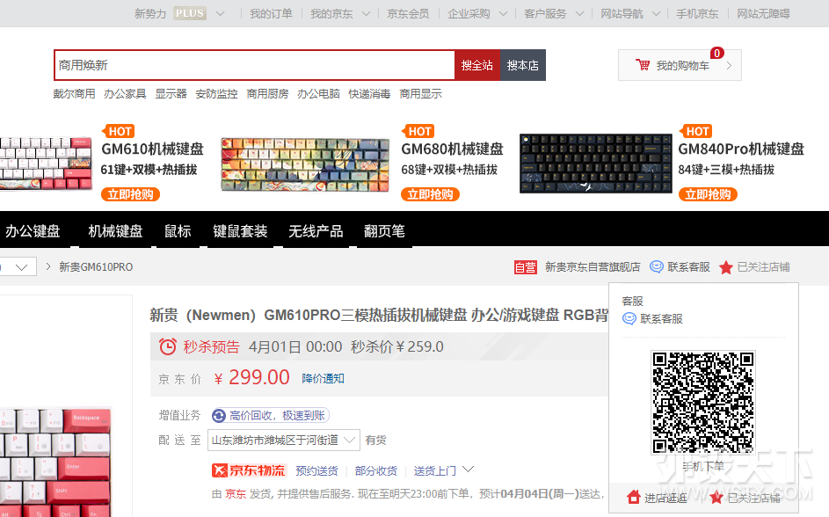829x517 pixels.
Task: Expand delivery options arrow after 送货上门
Action: (x=468, y=470)
